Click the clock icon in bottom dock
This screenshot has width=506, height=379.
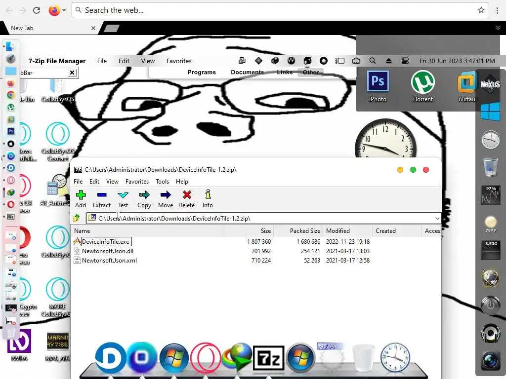(x=395, y=358)
